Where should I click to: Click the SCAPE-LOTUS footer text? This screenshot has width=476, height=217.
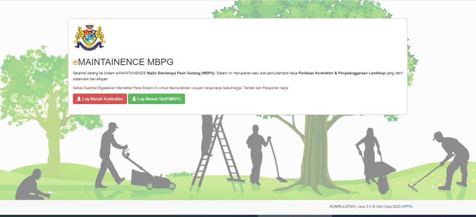point(342,206)
